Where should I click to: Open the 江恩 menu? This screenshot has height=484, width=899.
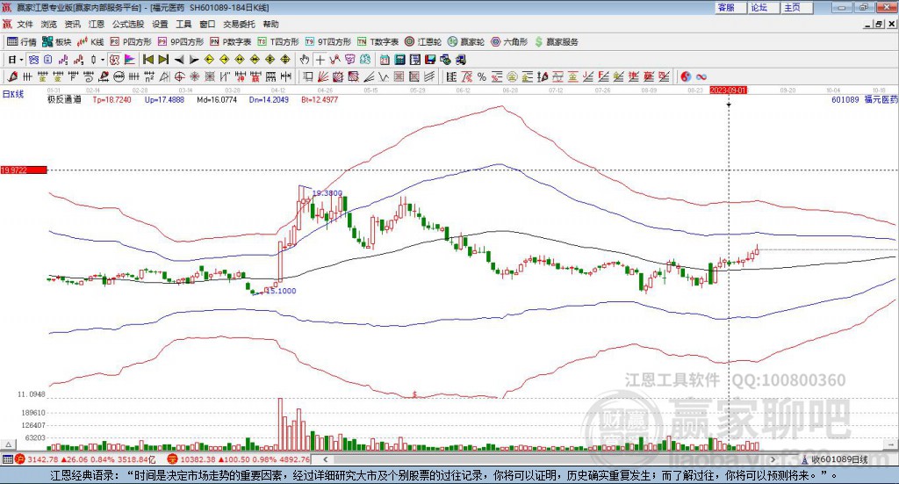[97, 24]
